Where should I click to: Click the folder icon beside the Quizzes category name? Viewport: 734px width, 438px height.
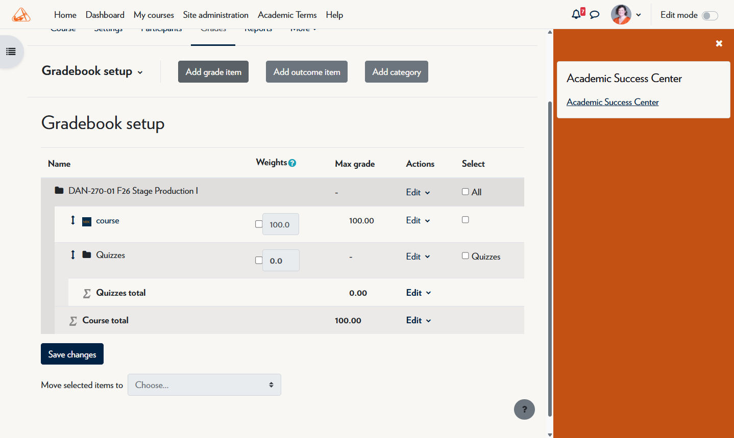pyautogui.click(x=87, y=254)
